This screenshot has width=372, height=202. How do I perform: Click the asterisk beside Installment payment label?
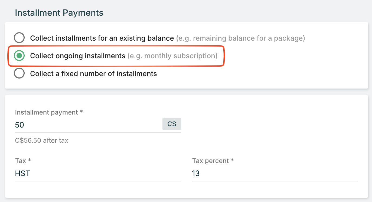click(81, 112)
